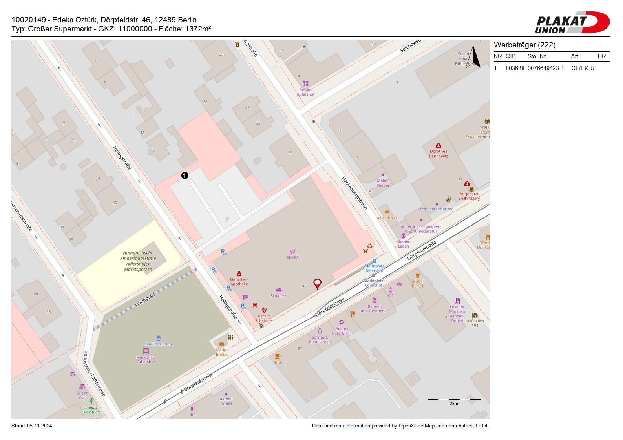This screenshot has width=623, height=440.
Task: Click the north arrow compass
Action: [x=474, y=57]
